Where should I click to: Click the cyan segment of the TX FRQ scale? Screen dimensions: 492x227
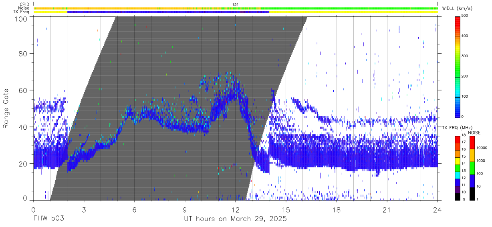(x=458, y=175)
